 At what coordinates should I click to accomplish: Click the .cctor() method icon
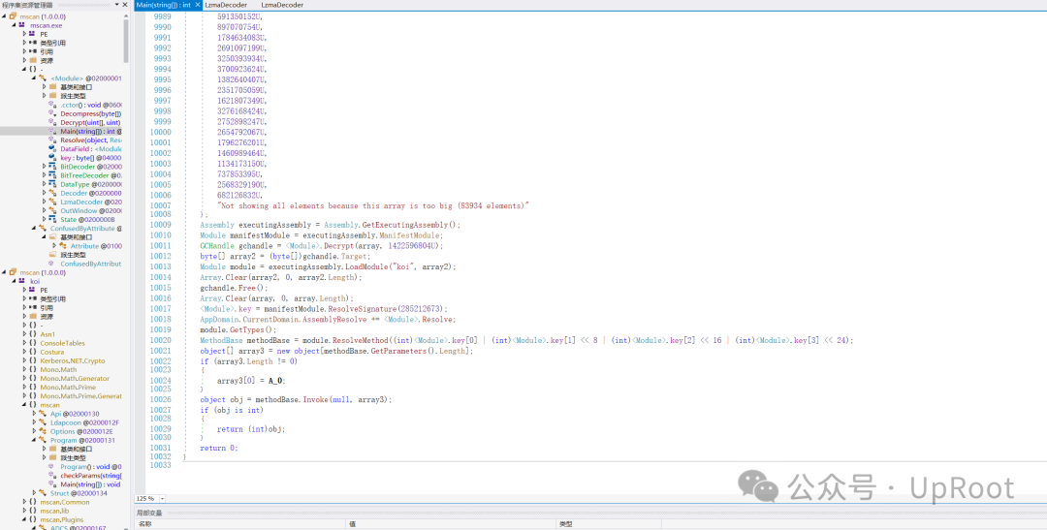tap(52, 105)
